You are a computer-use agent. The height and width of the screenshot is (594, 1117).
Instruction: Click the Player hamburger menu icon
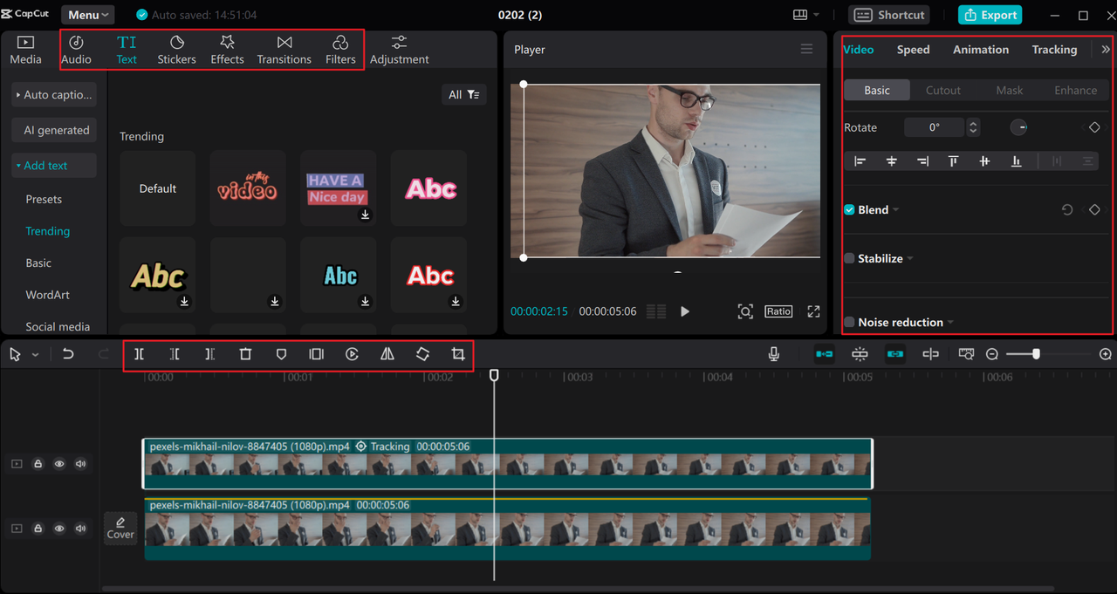[806, 49]
